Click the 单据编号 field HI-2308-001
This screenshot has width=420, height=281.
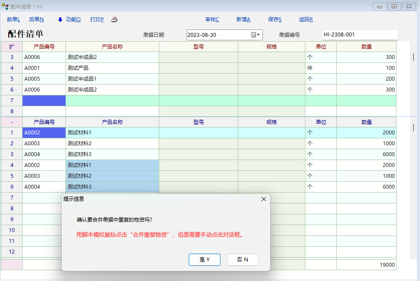pos(360,35)
